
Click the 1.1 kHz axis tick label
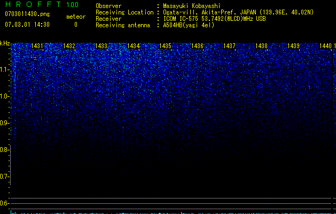pyautogui.click(x=4, y=70)
